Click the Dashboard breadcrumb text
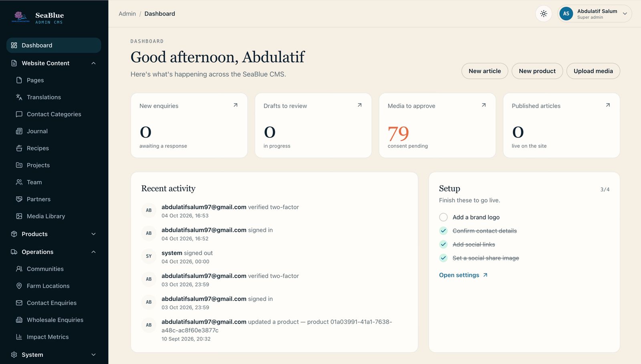Screen dimensions: 641x364 coord(160,14)
